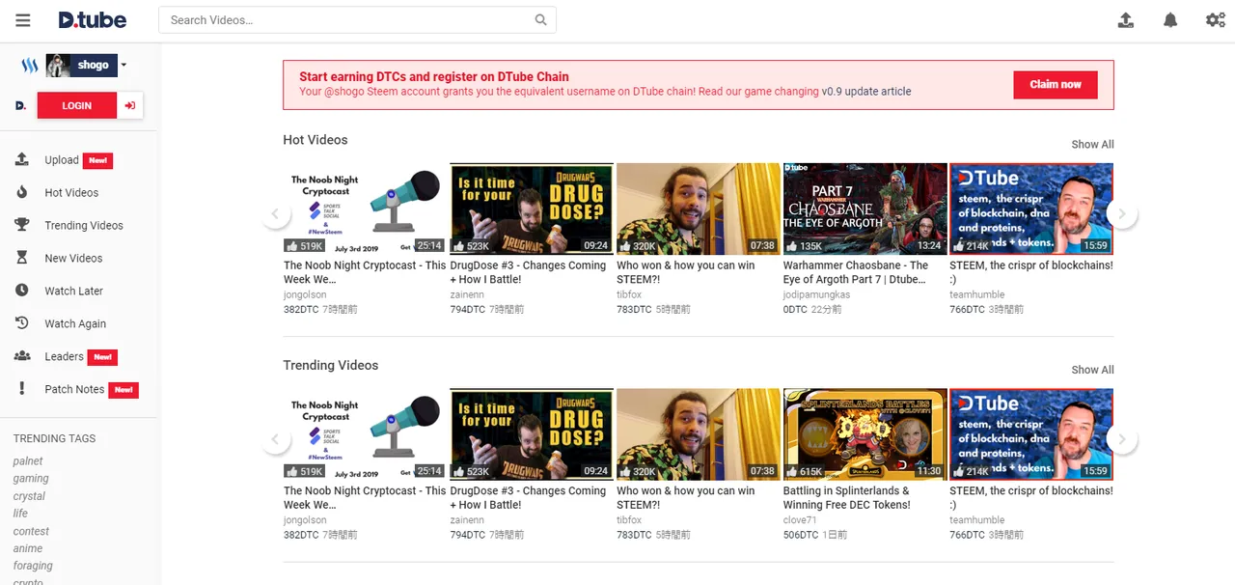Click the D.tube logo
This screenshot has height=585, width=1235.
click(92, 19)
